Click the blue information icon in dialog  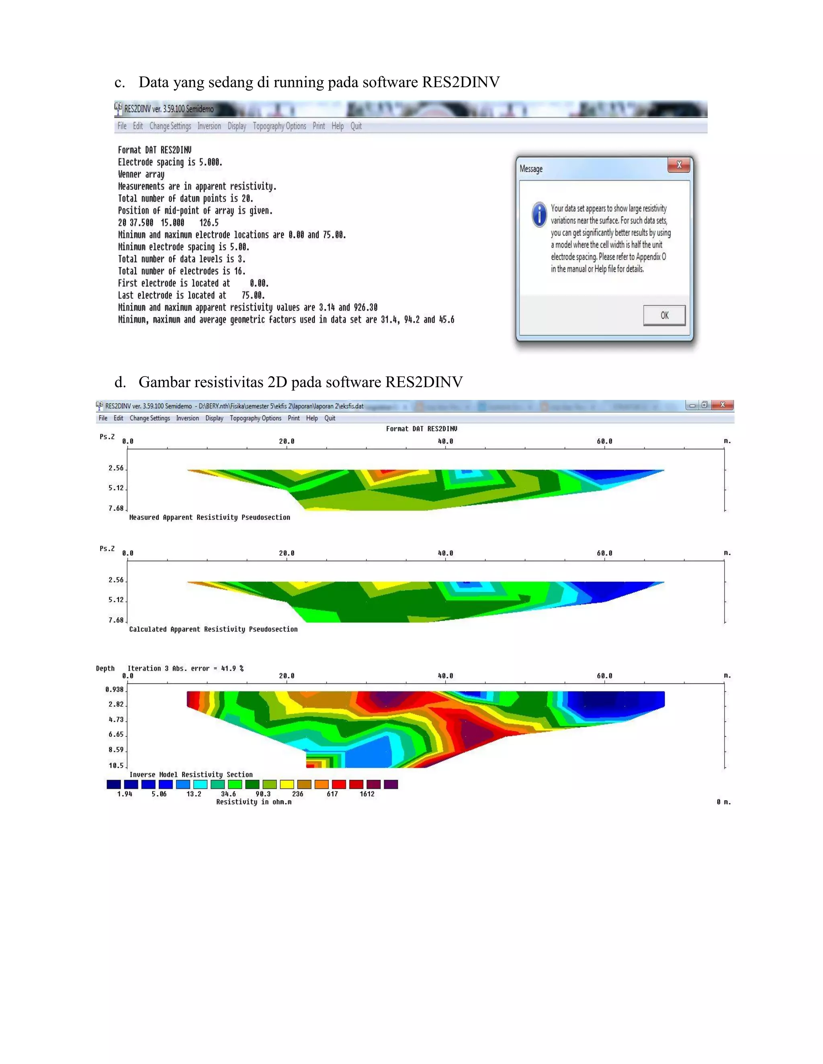(539, 215)
